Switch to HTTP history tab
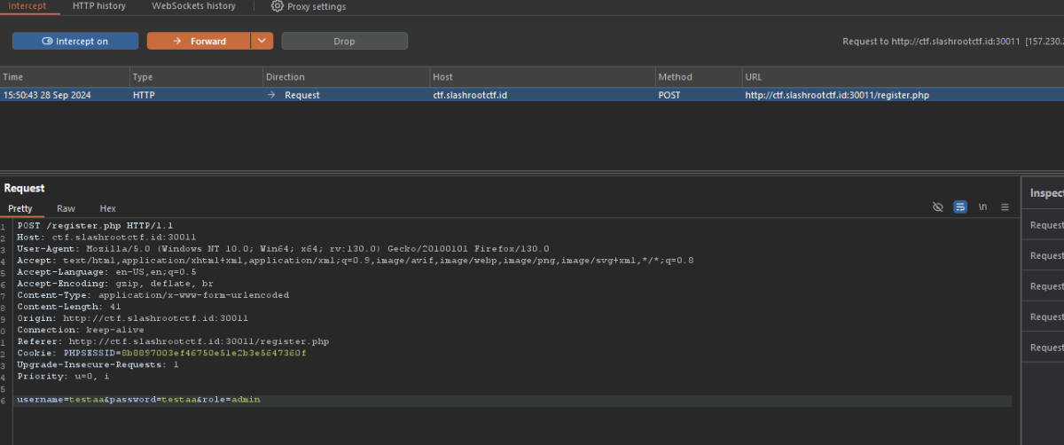 coord(98,6)
